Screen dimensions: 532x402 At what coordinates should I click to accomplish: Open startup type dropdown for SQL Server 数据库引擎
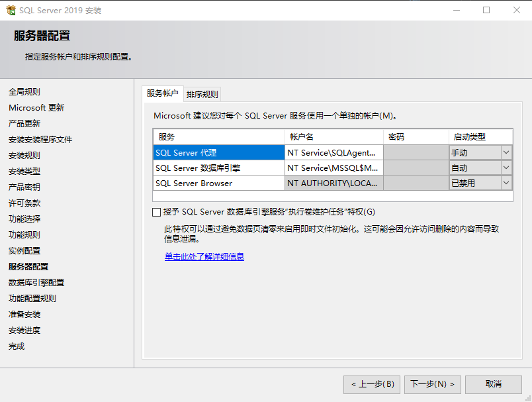[506, 168]
